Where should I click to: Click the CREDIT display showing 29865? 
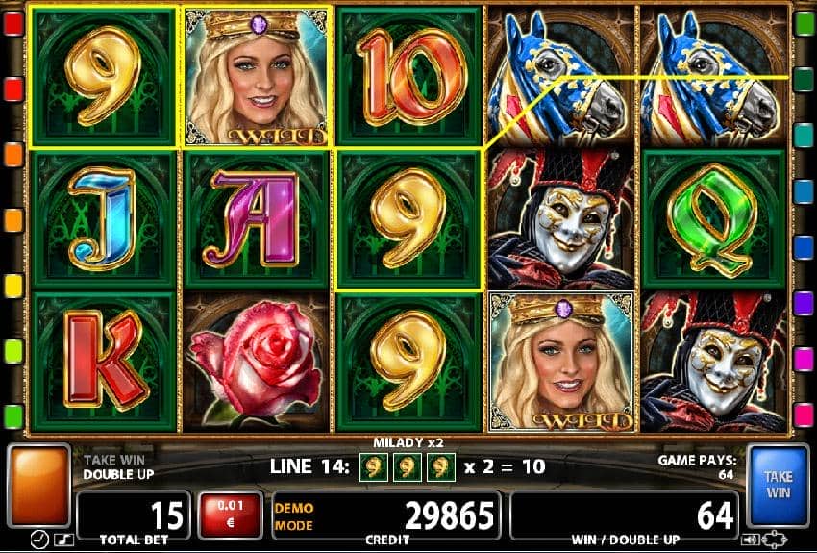(x=386, y=515)
